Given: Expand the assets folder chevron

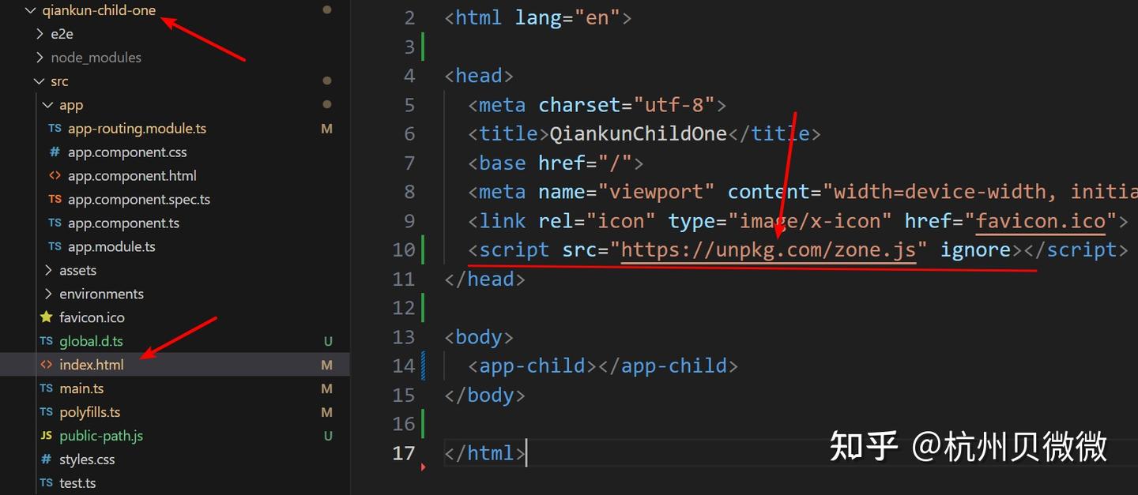Looking at the screenshot, I should 48,270.
